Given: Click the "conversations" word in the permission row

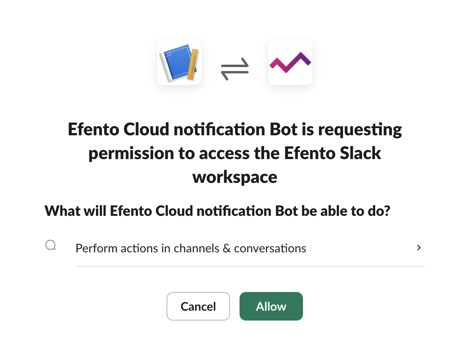Looking at the screenshot, I should point(270,248).
